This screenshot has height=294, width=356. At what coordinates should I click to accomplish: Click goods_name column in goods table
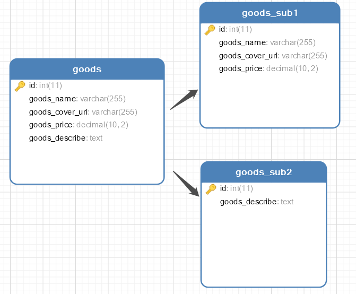77,98
